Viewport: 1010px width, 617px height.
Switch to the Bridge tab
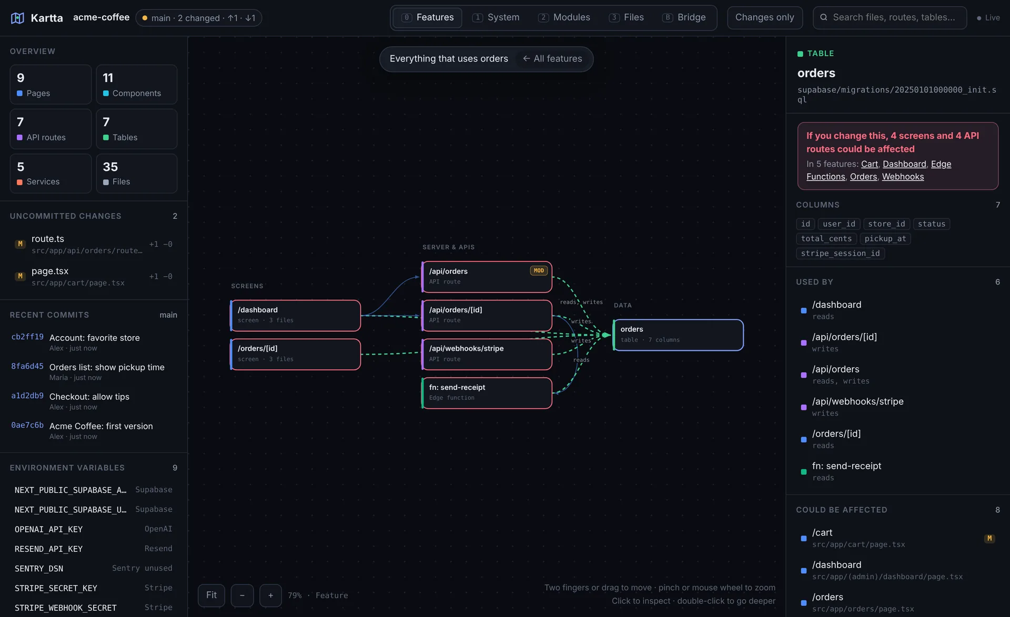(684, 17)
